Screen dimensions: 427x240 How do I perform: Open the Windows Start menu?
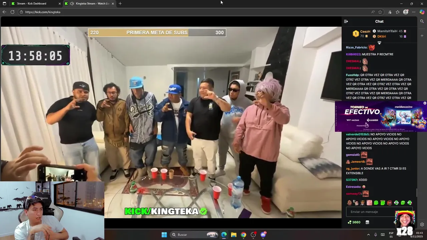(164, 235)
